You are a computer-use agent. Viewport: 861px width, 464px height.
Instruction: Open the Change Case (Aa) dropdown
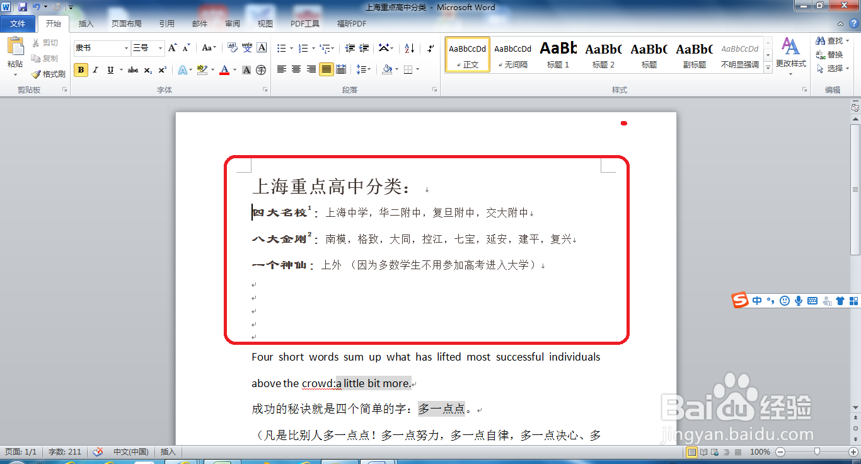pos(209,48)
